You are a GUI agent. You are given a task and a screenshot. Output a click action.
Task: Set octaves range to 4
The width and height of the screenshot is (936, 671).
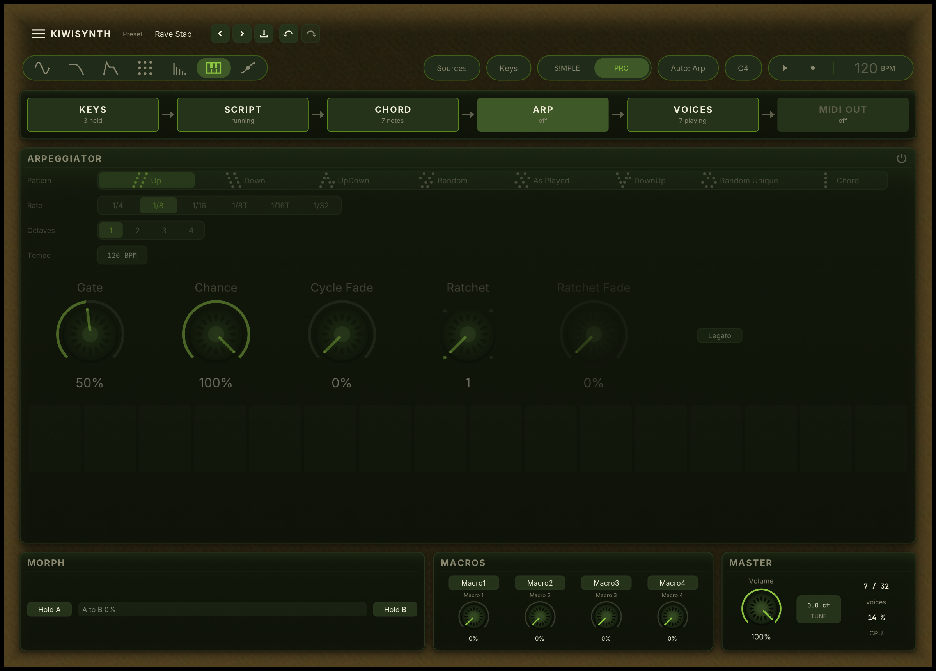pyautogui.click(x=191, y=231)
